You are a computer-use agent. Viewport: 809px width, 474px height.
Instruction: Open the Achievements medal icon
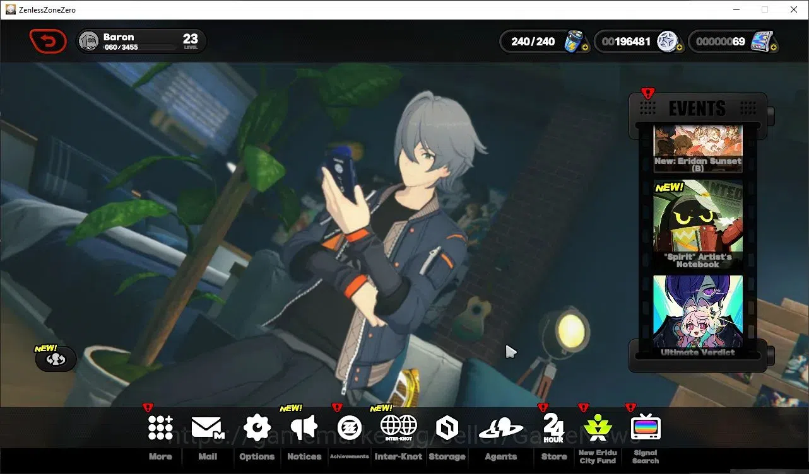point(349,428)
